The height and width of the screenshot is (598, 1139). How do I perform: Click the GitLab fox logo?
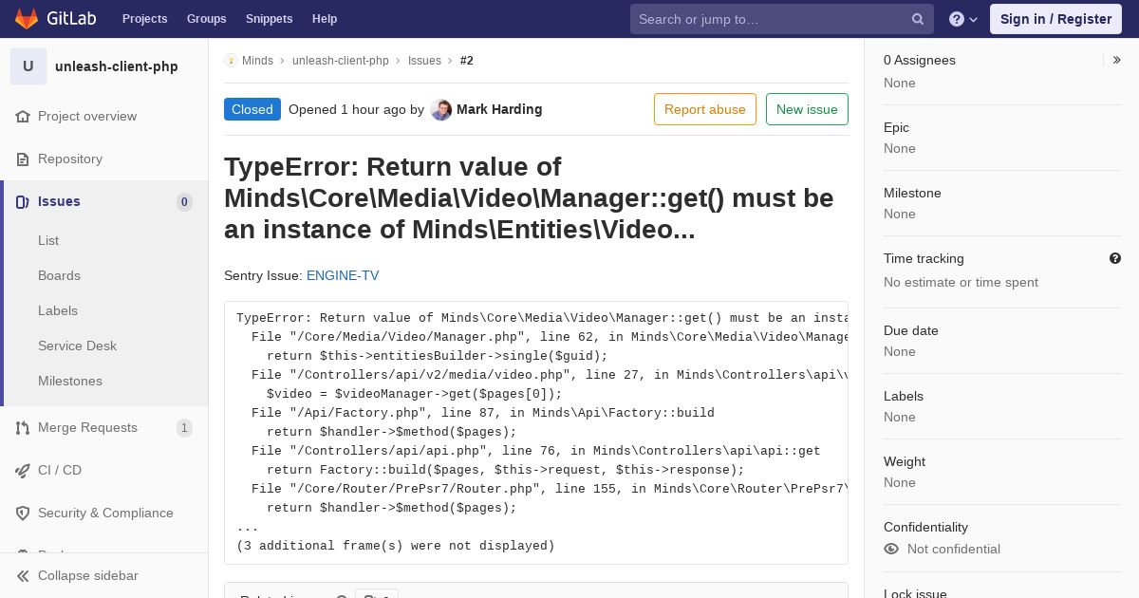pyautogui.click(x=27, y=18)
